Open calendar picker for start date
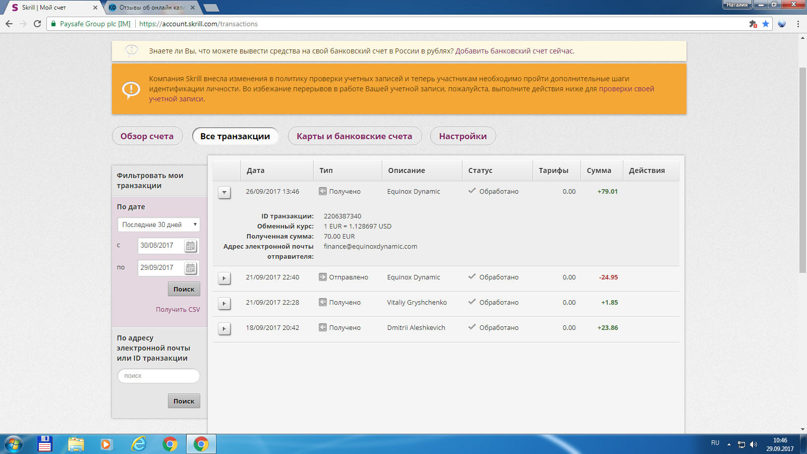The image size is (807, 454). (x=190, y=246)
